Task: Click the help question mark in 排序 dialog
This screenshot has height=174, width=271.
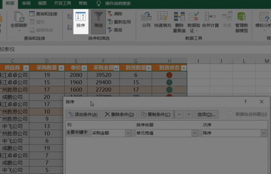Action: click(x=246, y=102)
